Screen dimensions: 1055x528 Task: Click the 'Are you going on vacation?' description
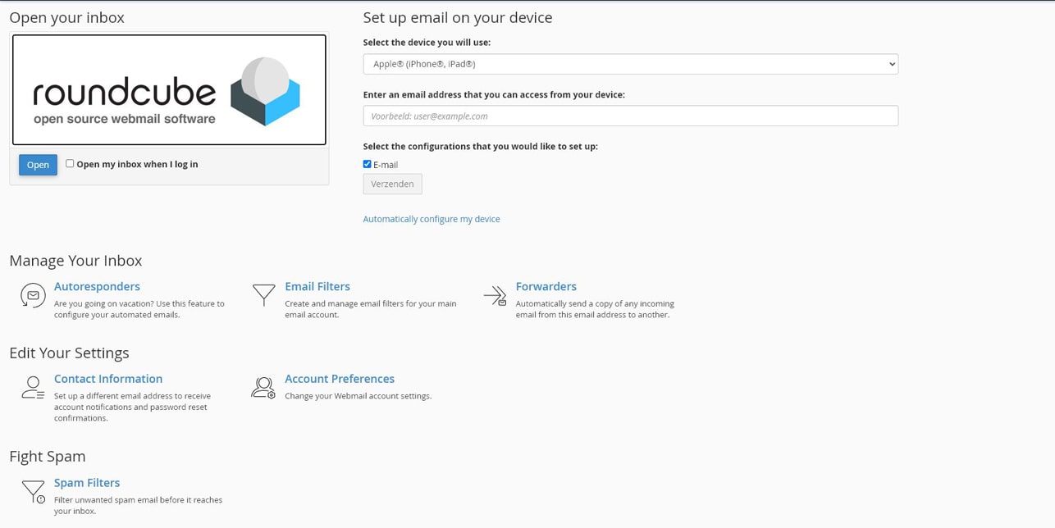pos(139,309)
